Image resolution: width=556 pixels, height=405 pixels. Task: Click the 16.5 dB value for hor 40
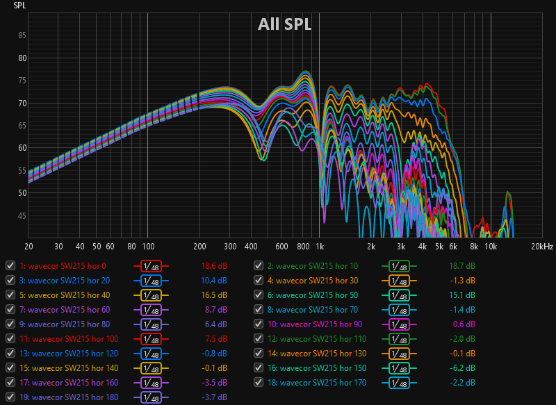coord(214,295)
